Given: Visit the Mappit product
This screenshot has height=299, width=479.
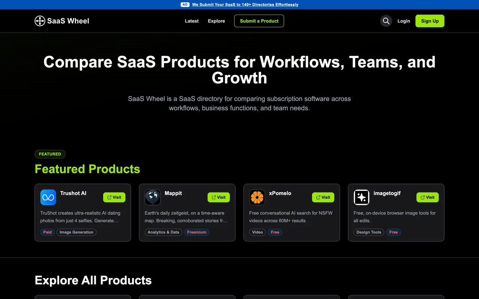Looking at the screenshot, I should 219,197.
